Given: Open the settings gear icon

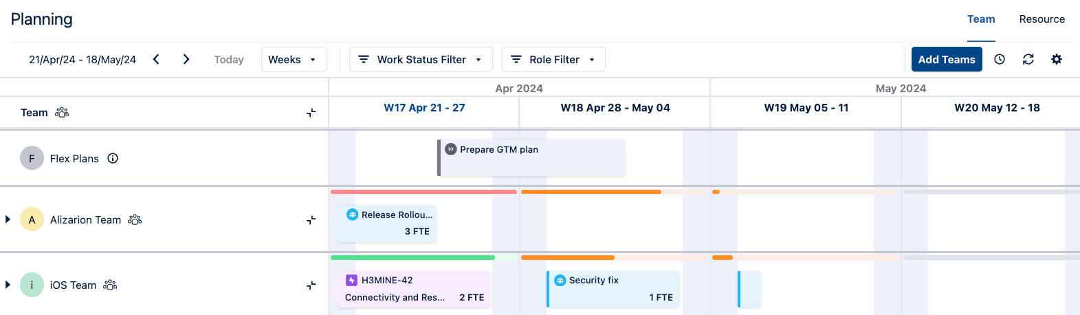Looking at the screenshot, I should pos(1057,59).
